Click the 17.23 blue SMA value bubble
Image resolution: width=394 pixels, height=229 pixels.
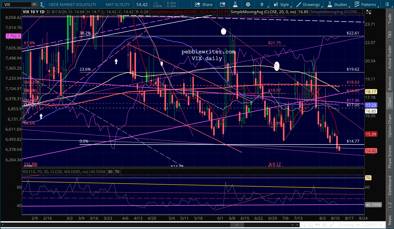(371, 105)
